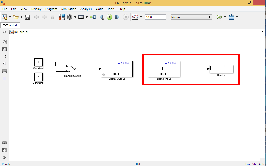Stop the simulation

coord(125,17)
